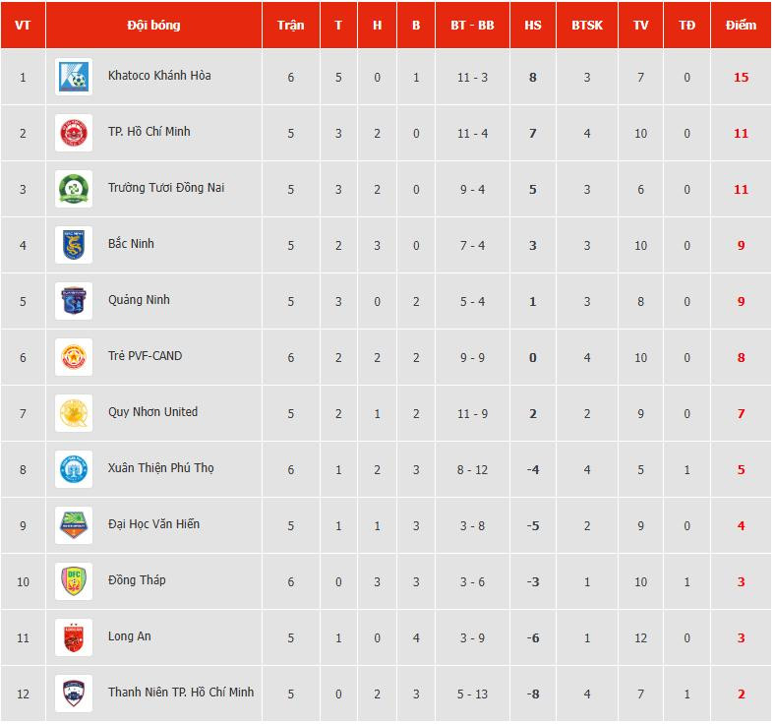Click the Trận column header
This screenshot has height=724, width=775.
pyautogui.click(x=290, y=25)
